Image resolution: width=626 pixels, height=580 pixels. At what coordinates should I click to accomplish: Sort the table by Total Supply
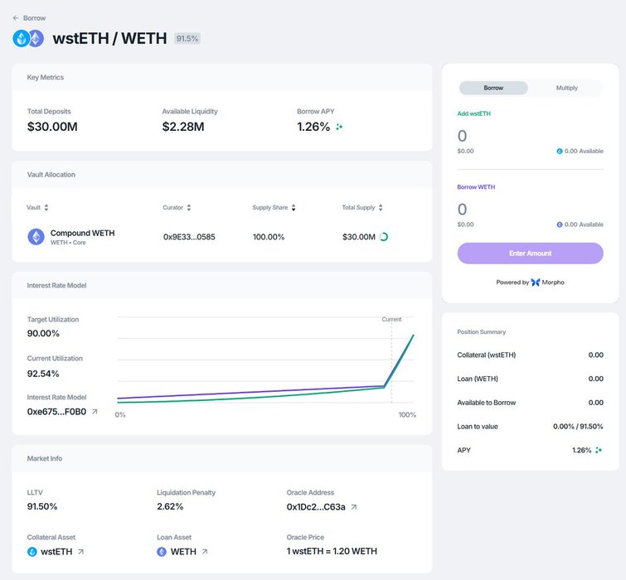tap(381, 208)
